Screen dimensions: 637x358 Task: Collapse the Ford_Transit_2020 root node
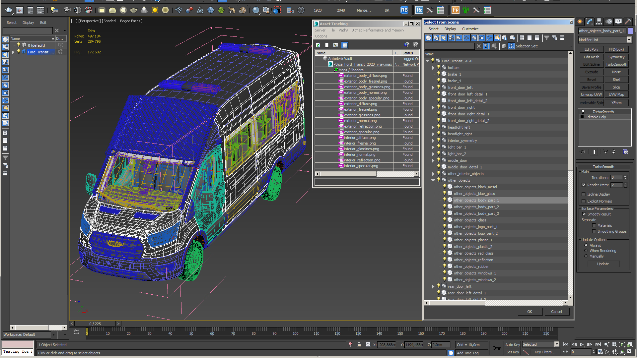[427, 61]
